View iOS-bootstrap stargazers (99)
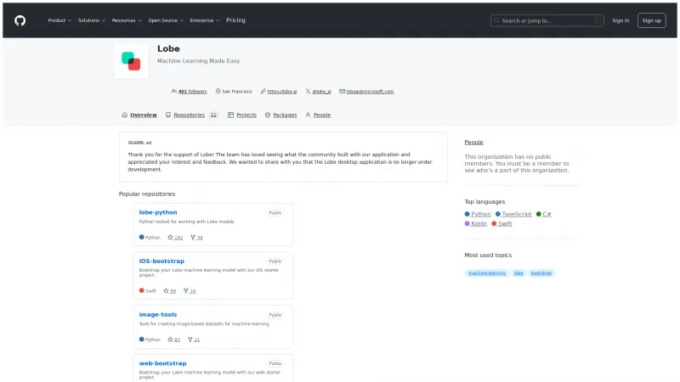Image resolution: width=680 pixels, height=382 pixels. 169,291
